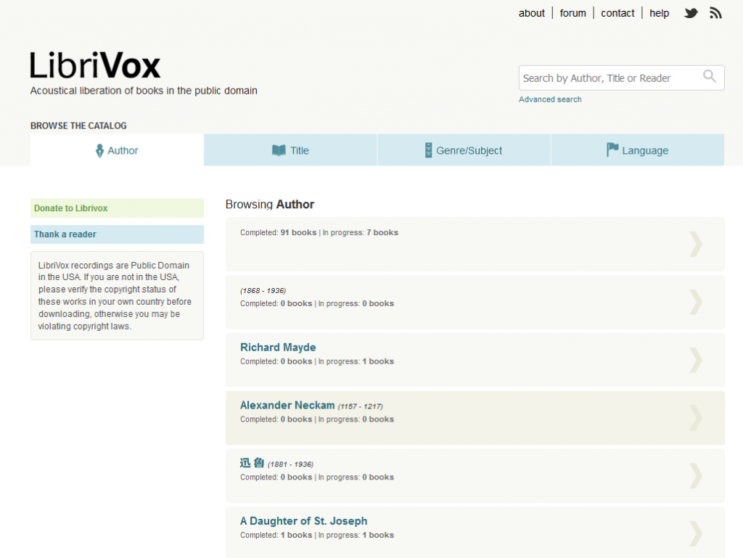Open the help page
The image size is (743, 558).
[659, 13]
